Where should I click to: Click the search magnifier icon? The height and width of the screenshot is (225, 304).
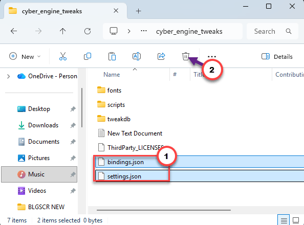[x=289, y=31]
